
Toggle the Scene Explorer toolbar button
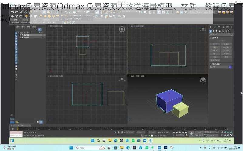point(150,12)
